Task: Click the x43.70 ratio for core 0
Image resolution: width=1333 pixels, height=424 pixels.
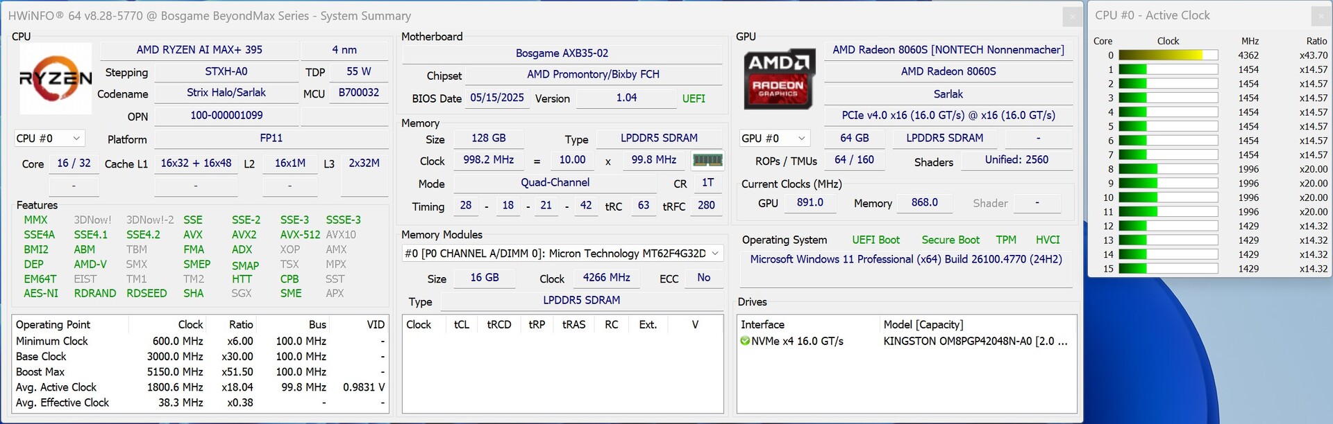Action: tap(1313, 55)
